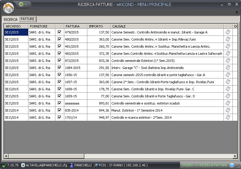
Task: Toggle checkbox for invoice 1656-15
Action: click(60, 75)
